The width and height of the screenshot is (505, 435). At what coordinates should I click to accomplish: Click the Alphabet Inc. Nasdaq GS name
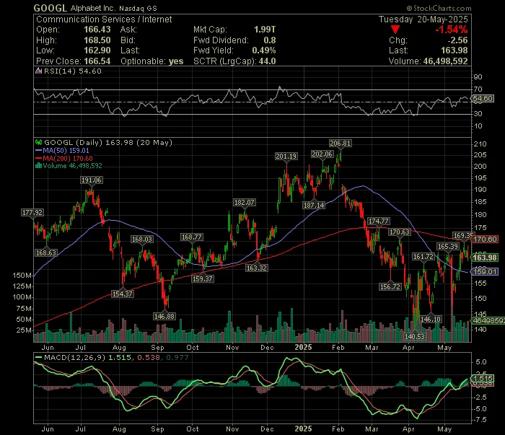(114, 9)
